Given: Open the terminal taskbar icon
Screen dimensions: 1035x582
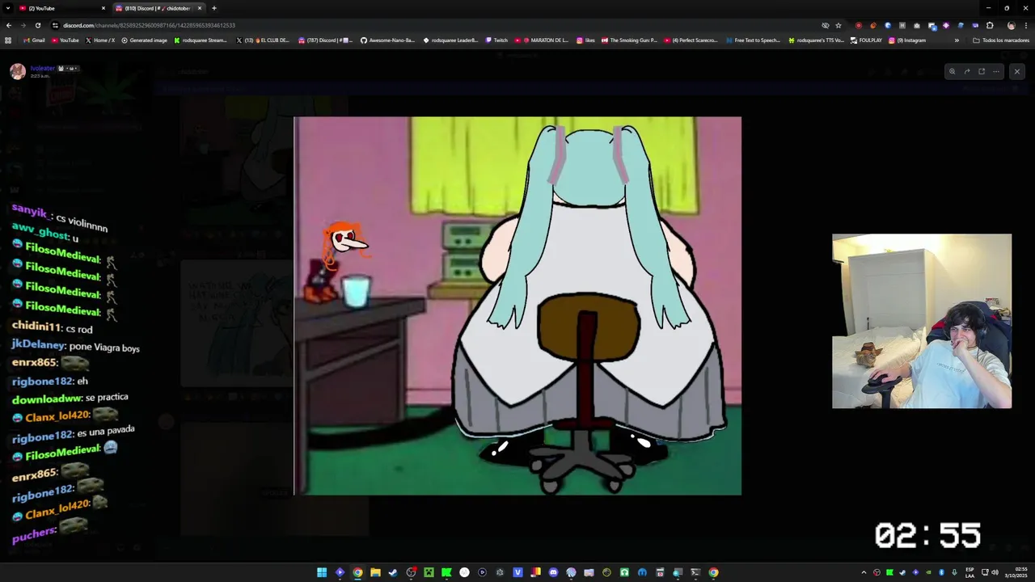Looking at the screenshot, I should click(x=695, y=572).
